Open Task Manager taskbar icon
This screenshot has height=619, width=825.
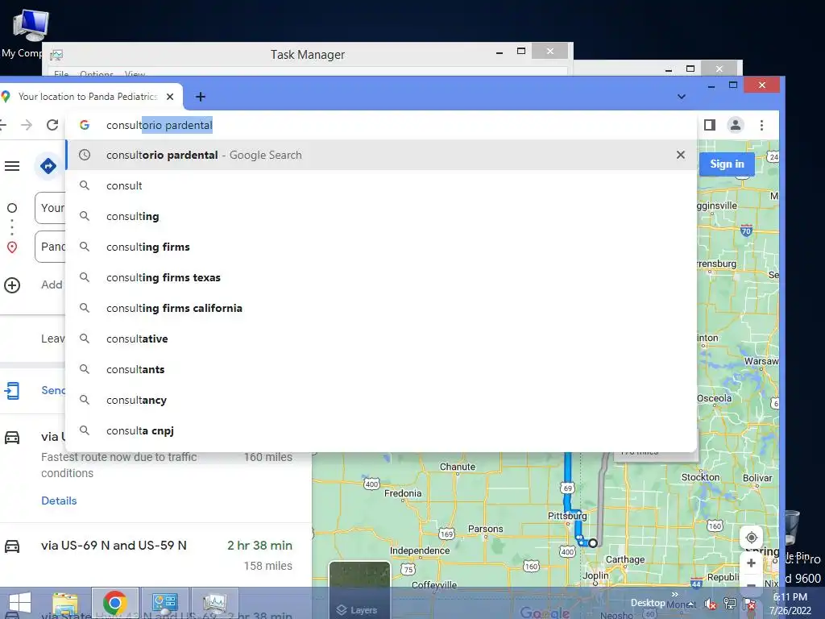pos(214,603)
